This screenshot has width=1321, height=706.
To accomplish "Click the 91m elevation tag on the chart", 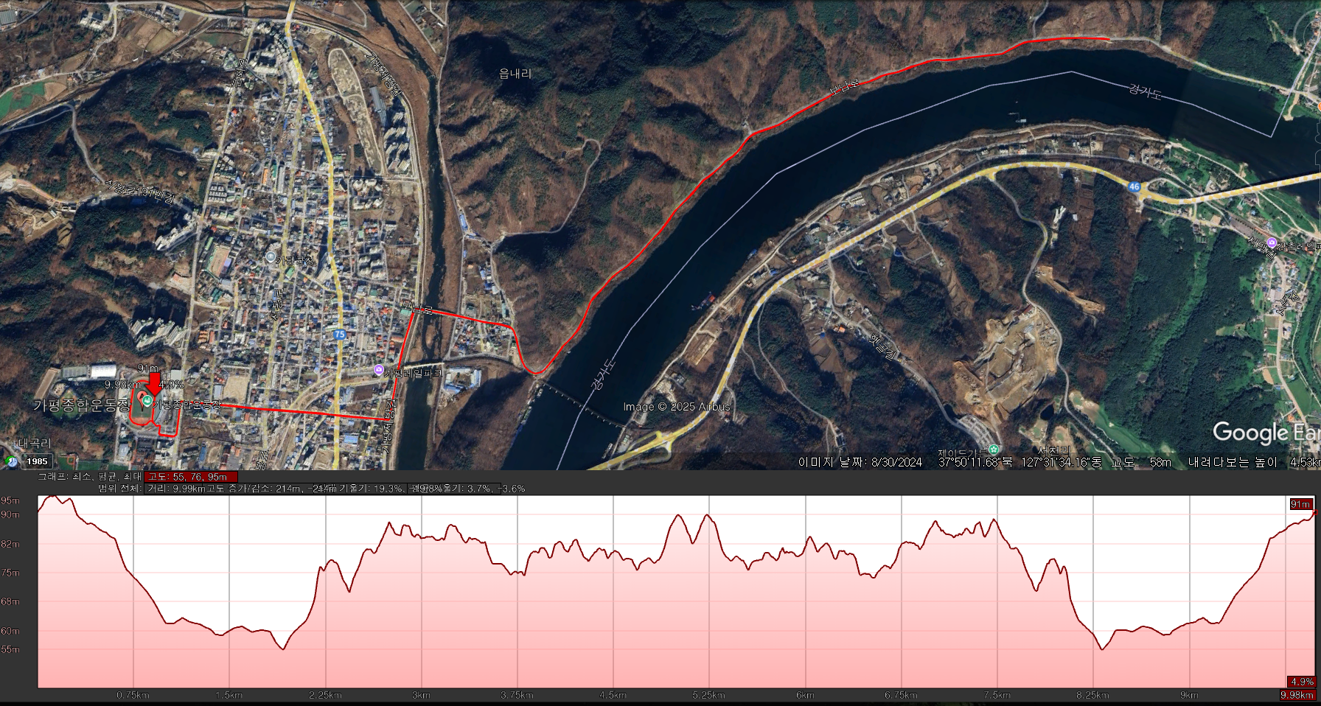I will click(1300, 504).
